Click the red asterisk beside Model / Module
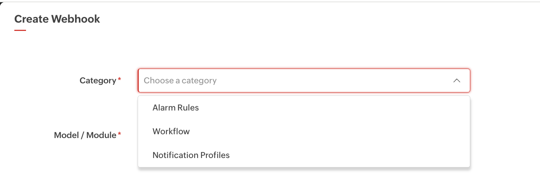This screenshot has height=178, width=540. pos(120,134)
